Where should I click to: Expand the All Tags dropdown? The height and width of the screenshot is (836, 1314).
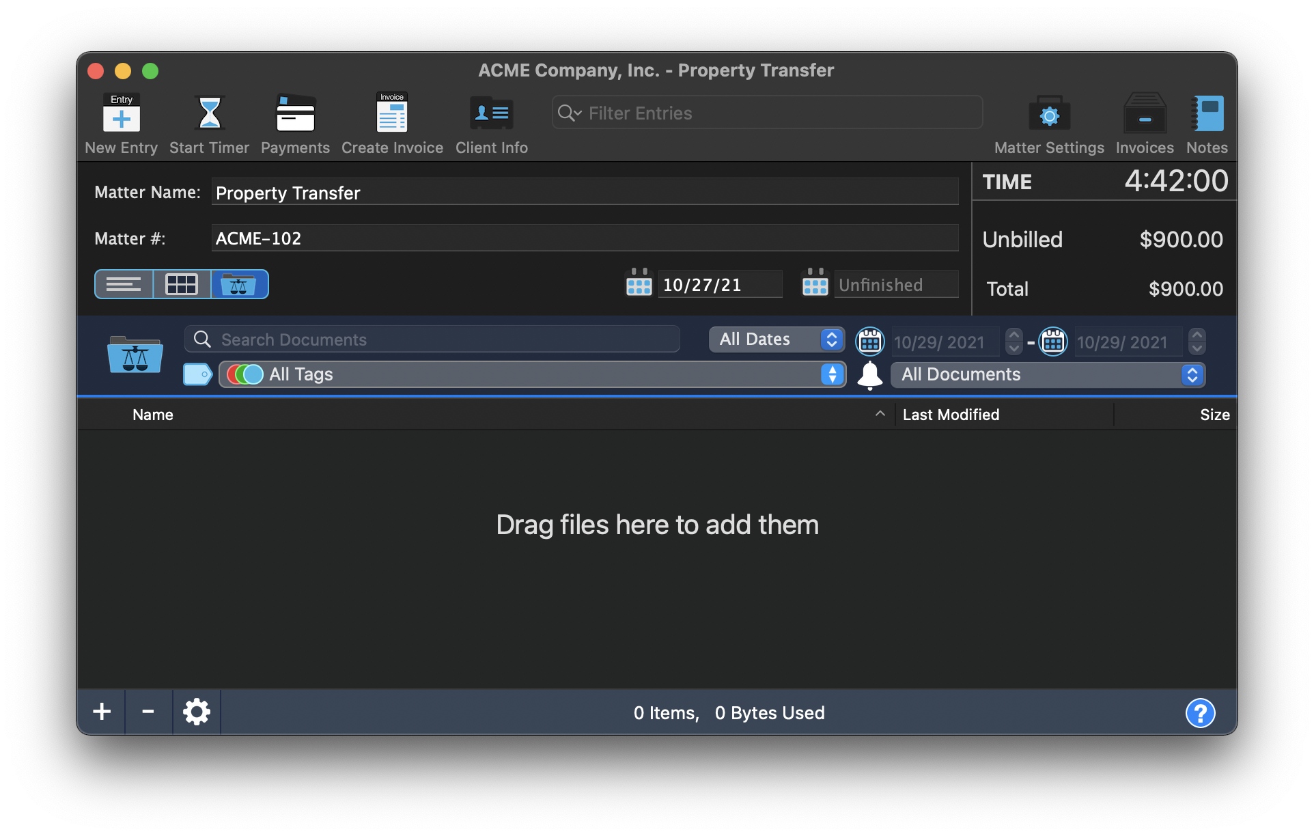[x=833, y=374]
